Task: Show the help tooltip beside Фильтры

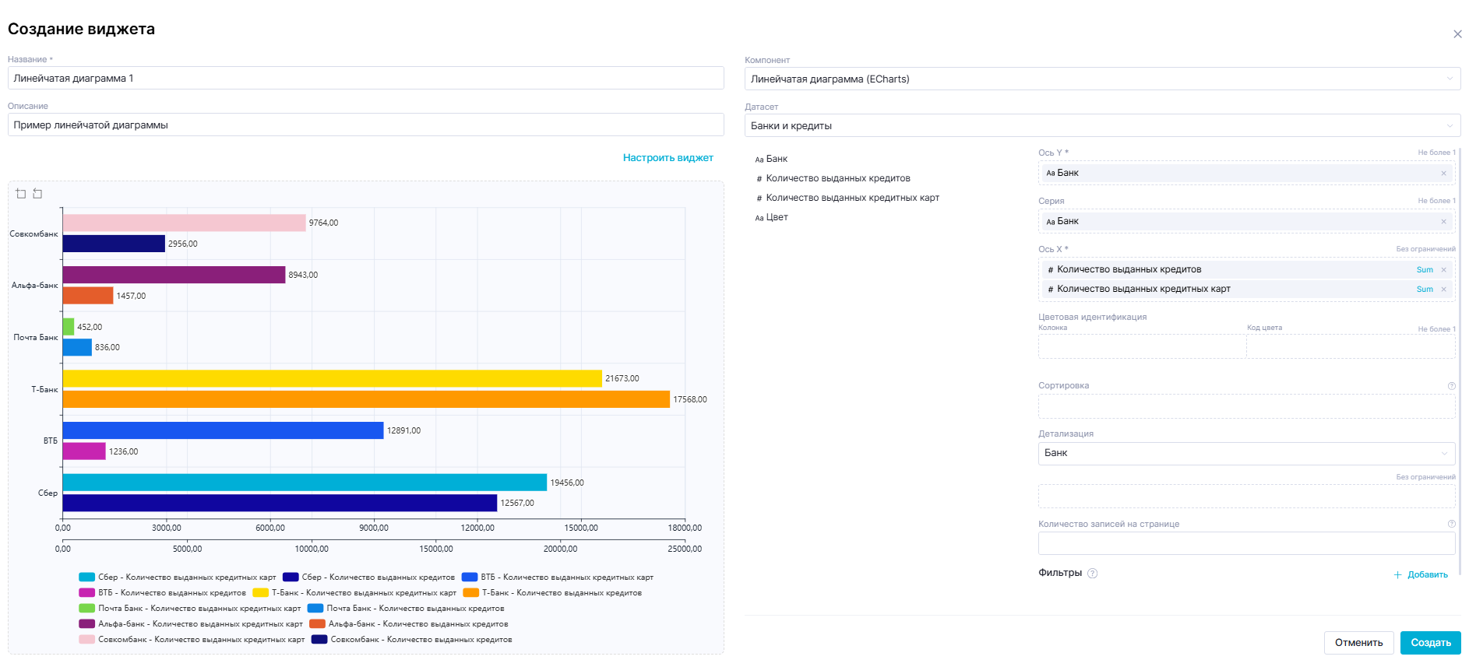Action: click(x=1092, y=574)
